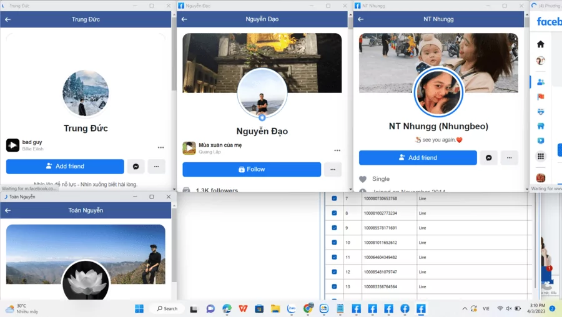Screen dimensions: 562x317
Task: Go back in the NT Nhungg window
Action: tap(360, 19)
